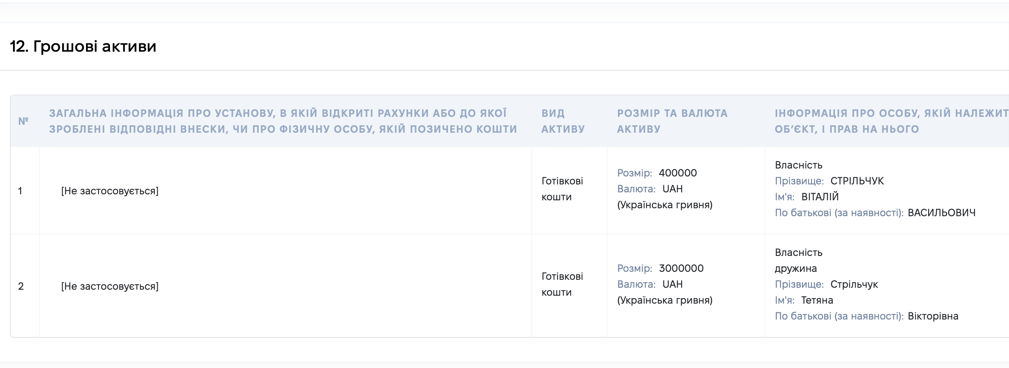
Task: Click the amount value 3000000
Action: (681, 268)
